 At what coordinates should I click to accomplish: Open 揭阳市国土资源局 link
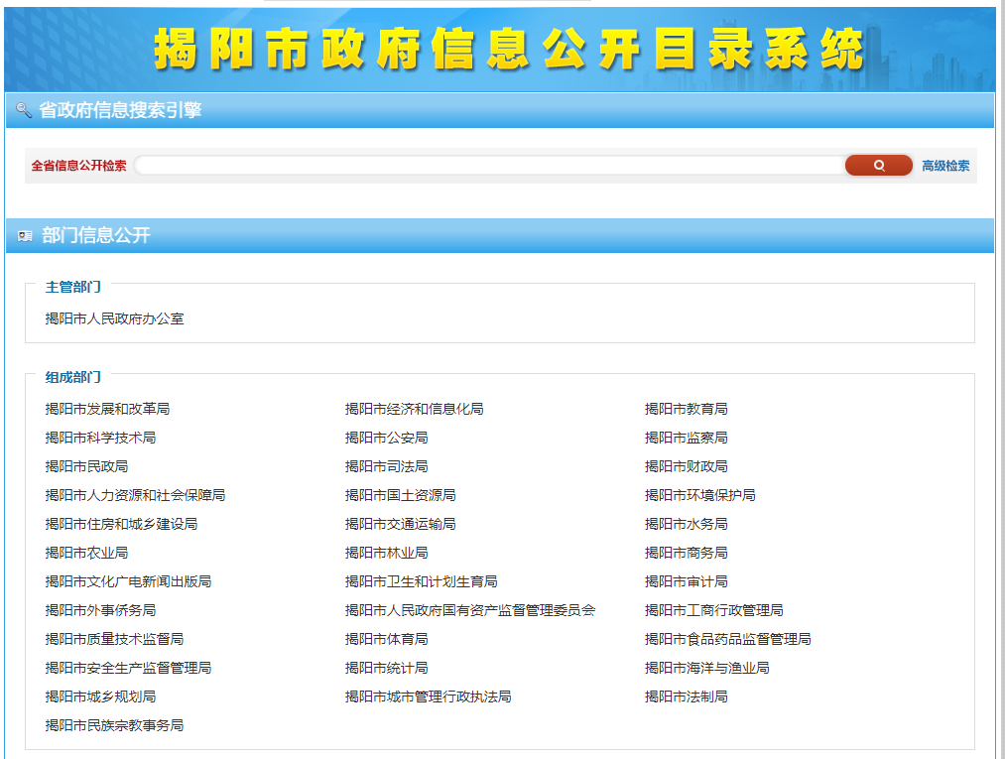click(400, 495)
